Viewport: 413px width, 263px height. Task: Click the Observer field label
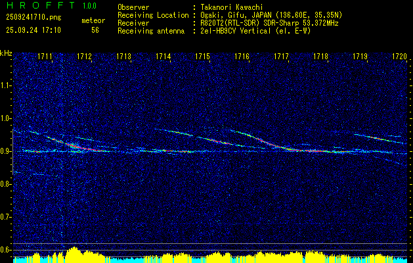[133, 7]
